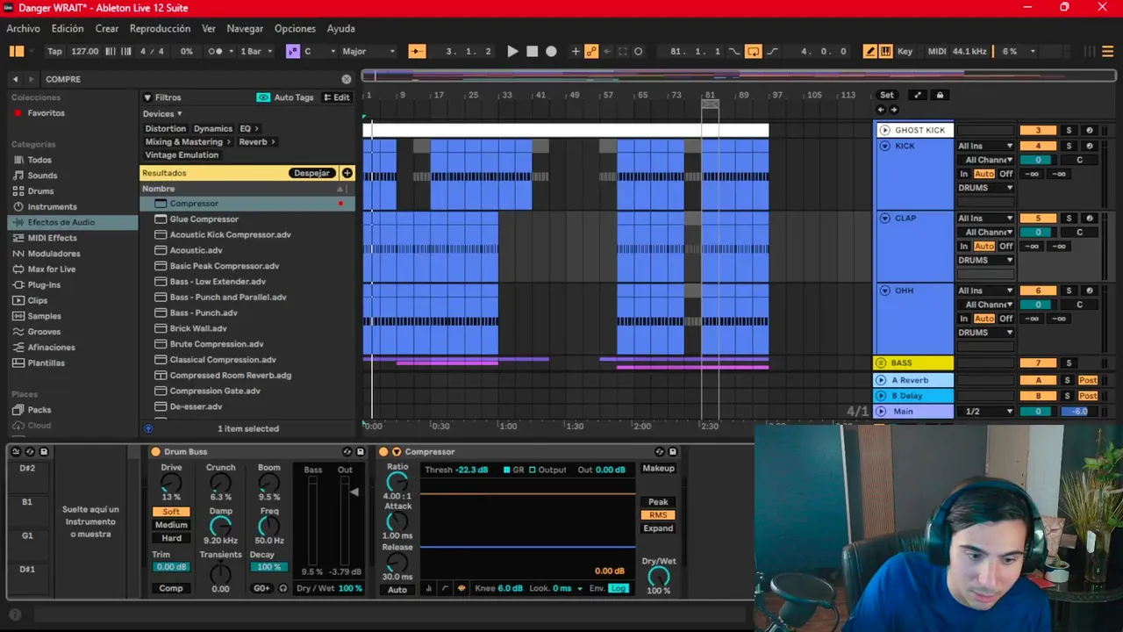
Task: Open the Crear menu
Action: 107,29
